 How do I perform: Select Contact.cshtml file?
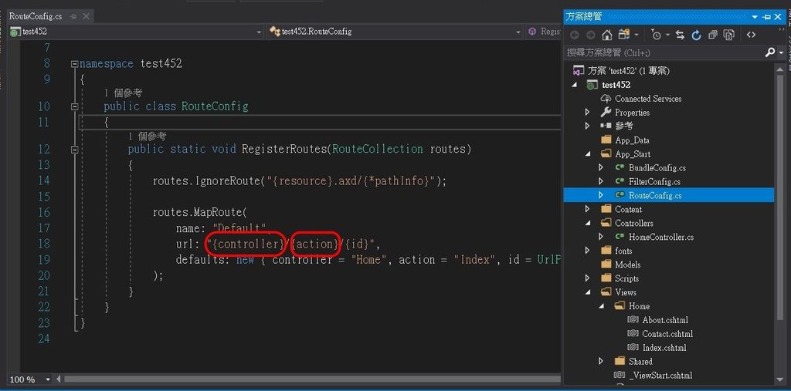pyautogui.click(x=667, y=334)
